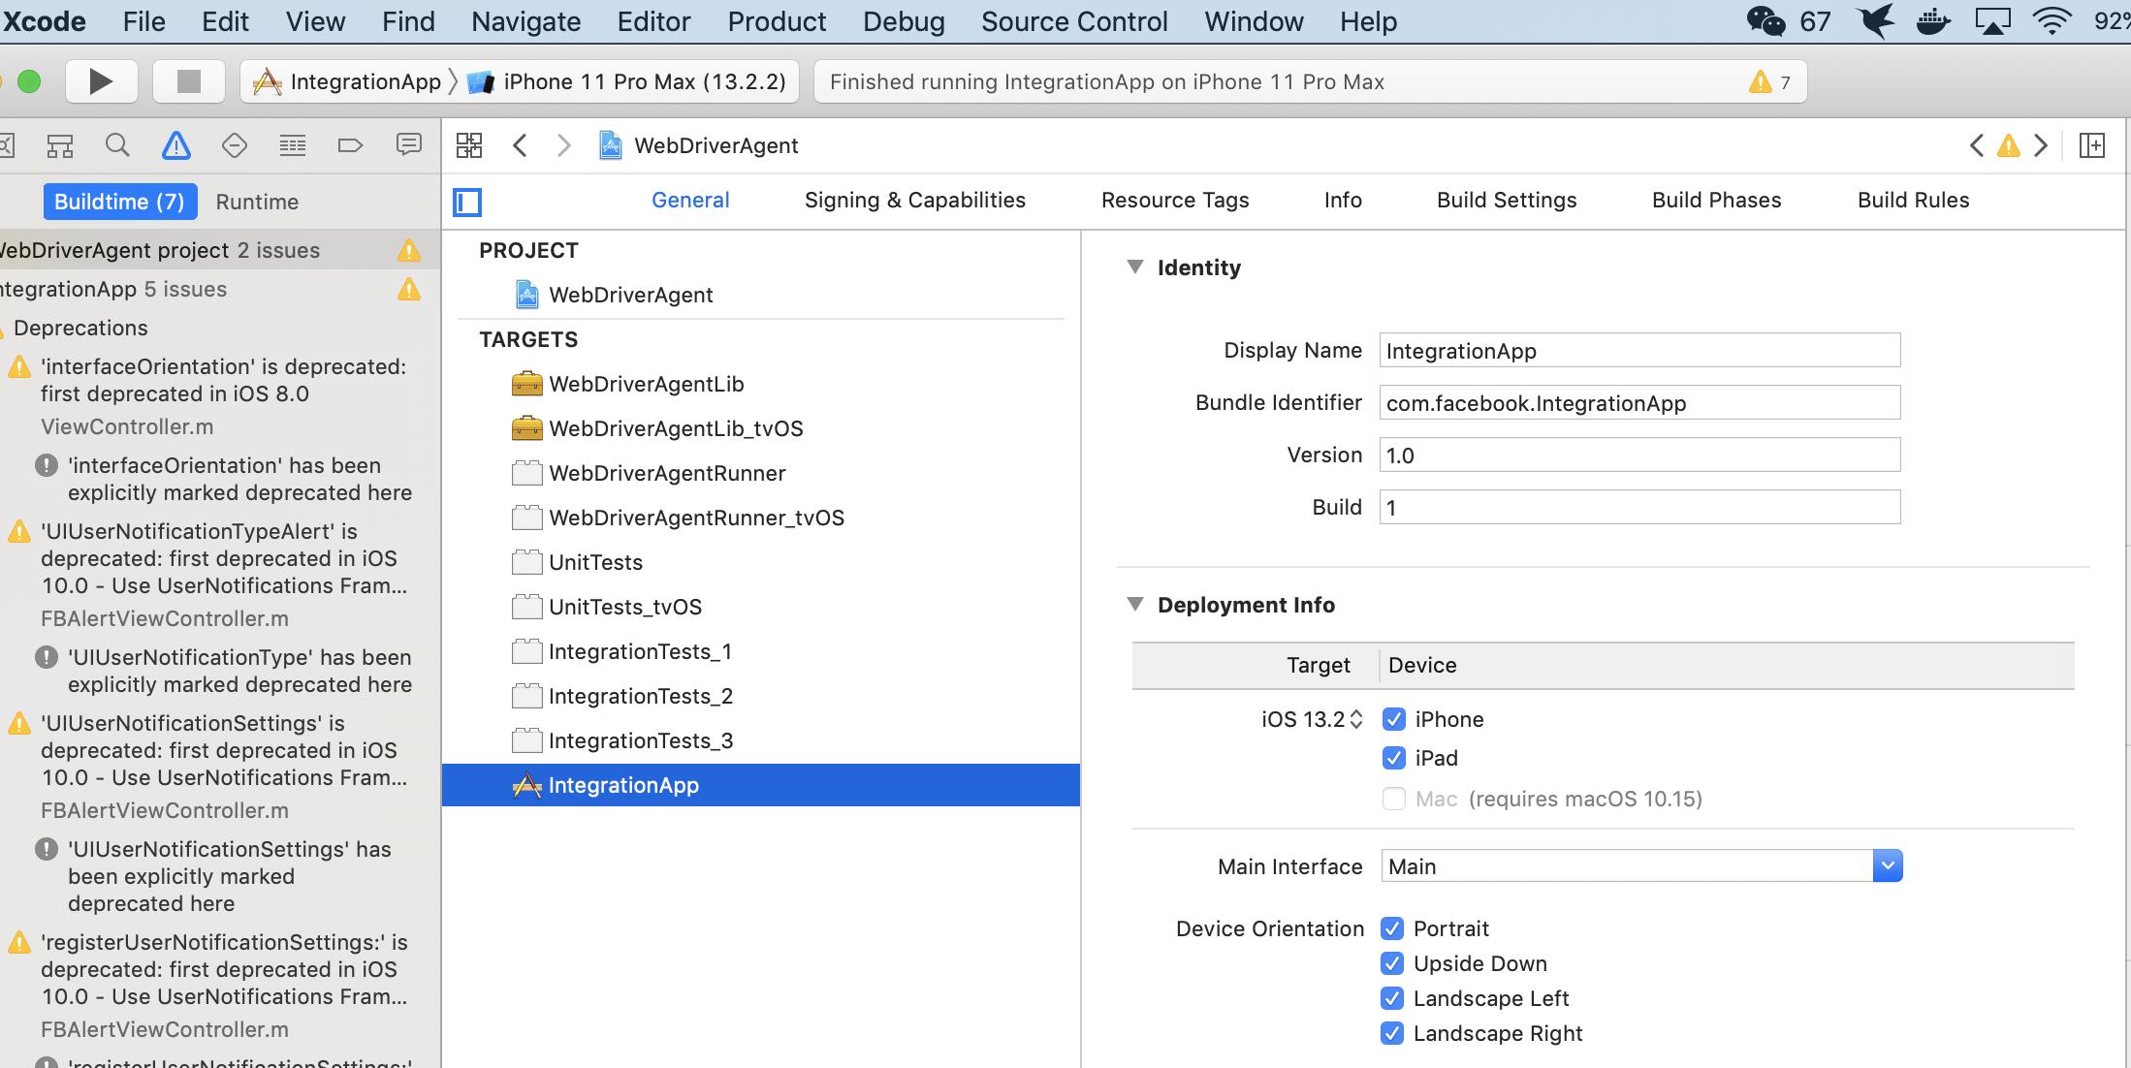The width and height of the screenshot is (2131, 1068).
Task: Go back in editor history
Action: click(x=520, y=145)
